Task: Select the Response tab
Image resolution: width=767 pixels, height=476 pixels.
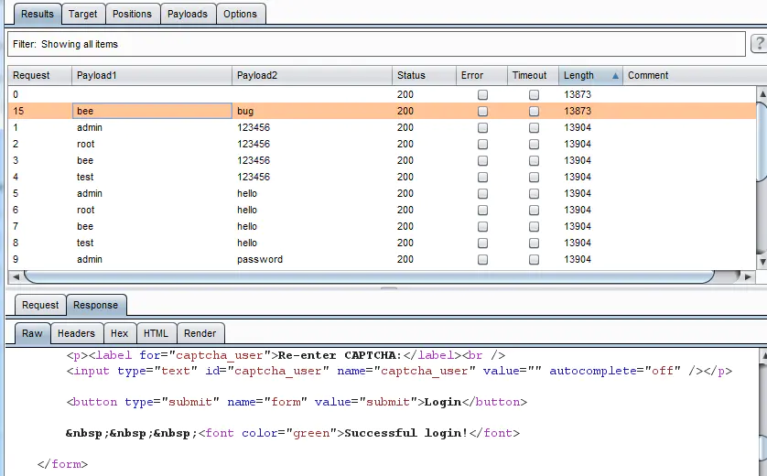Action: pyautogui.click(x=96, y=305)
